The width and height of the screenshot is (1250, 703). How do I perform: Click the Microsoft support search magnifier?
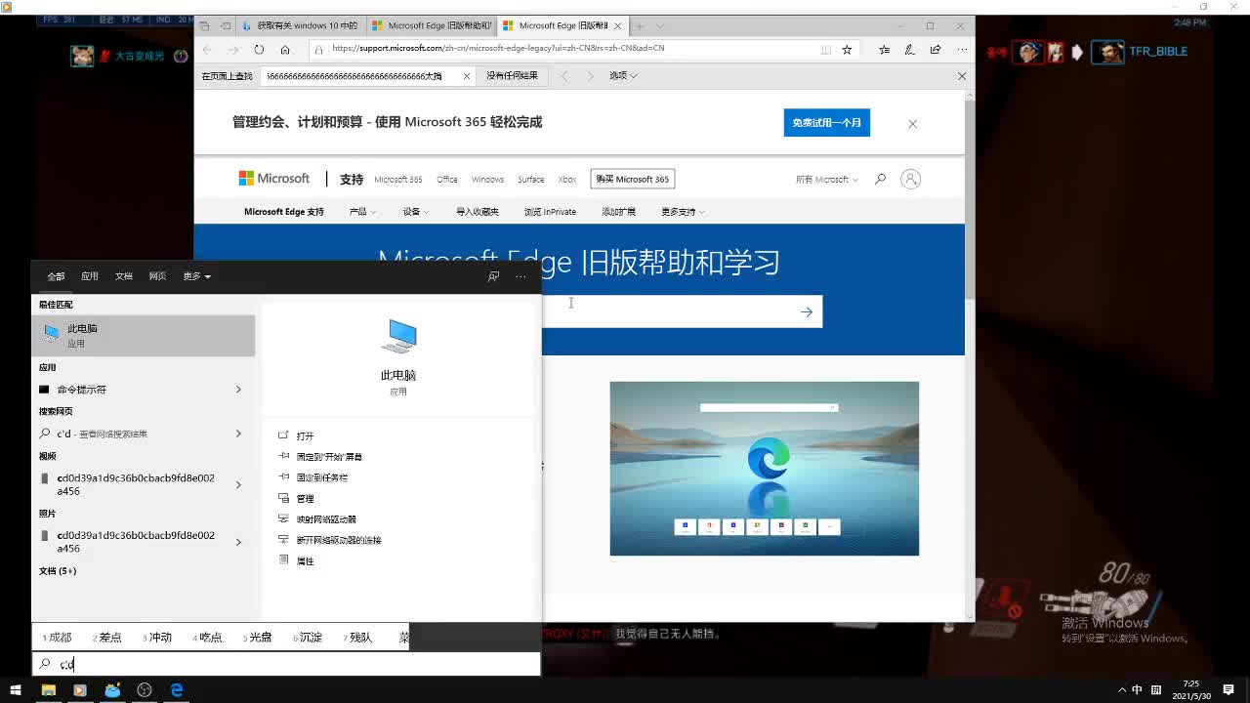click(x=880, y=179)
